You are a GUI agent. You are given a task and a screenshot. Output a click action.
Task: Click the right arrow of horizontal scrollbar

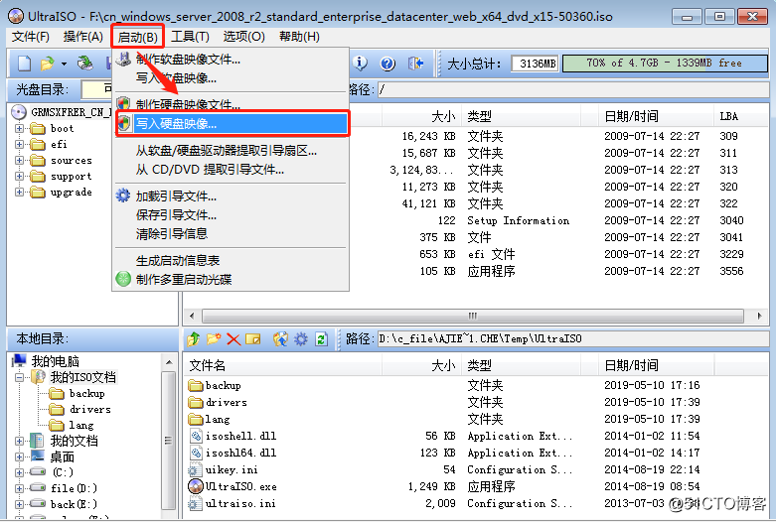pyautogui.click(x=760, y=316)
